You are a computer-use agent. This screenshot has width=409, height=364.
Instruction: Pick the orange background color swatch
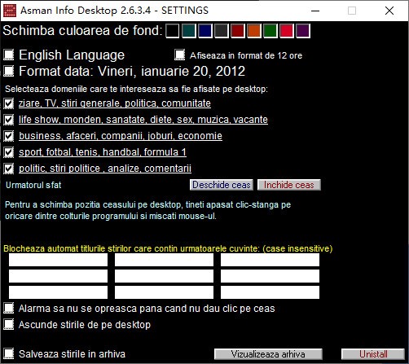tap(253, 31)
